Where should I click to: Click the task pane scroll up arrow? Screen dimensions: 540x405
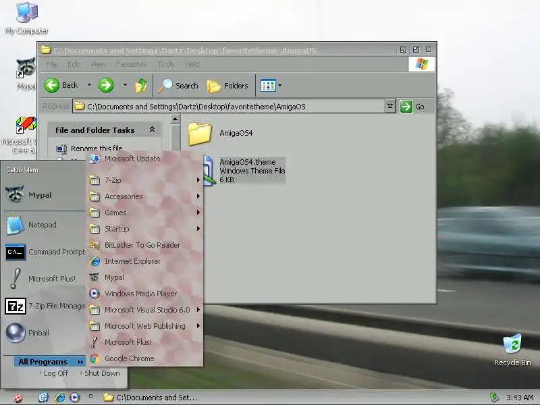175,119
